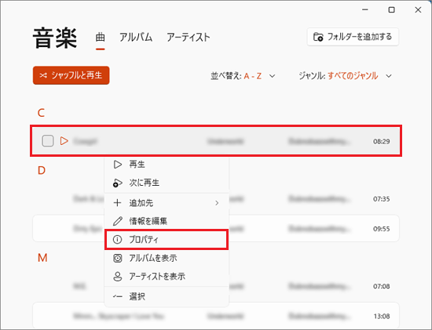
Task: Click the M section letter header
Action: [x=42, y=258]
